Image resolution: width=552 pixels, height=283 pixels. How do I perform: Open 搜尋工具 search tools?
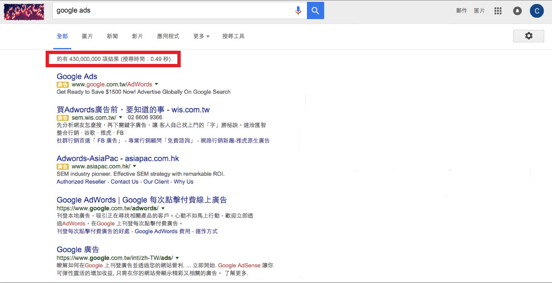(233, 36)
